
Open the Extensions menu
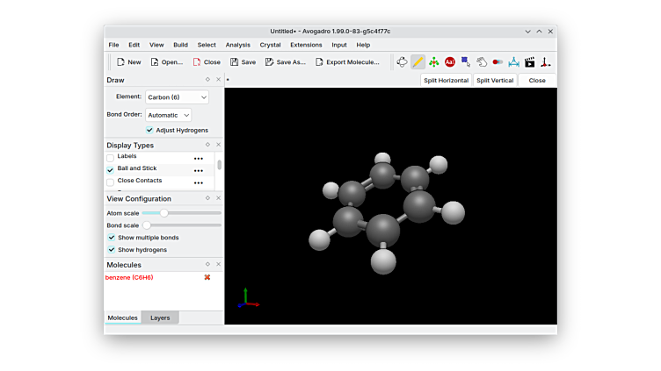(x=306, y=45)
